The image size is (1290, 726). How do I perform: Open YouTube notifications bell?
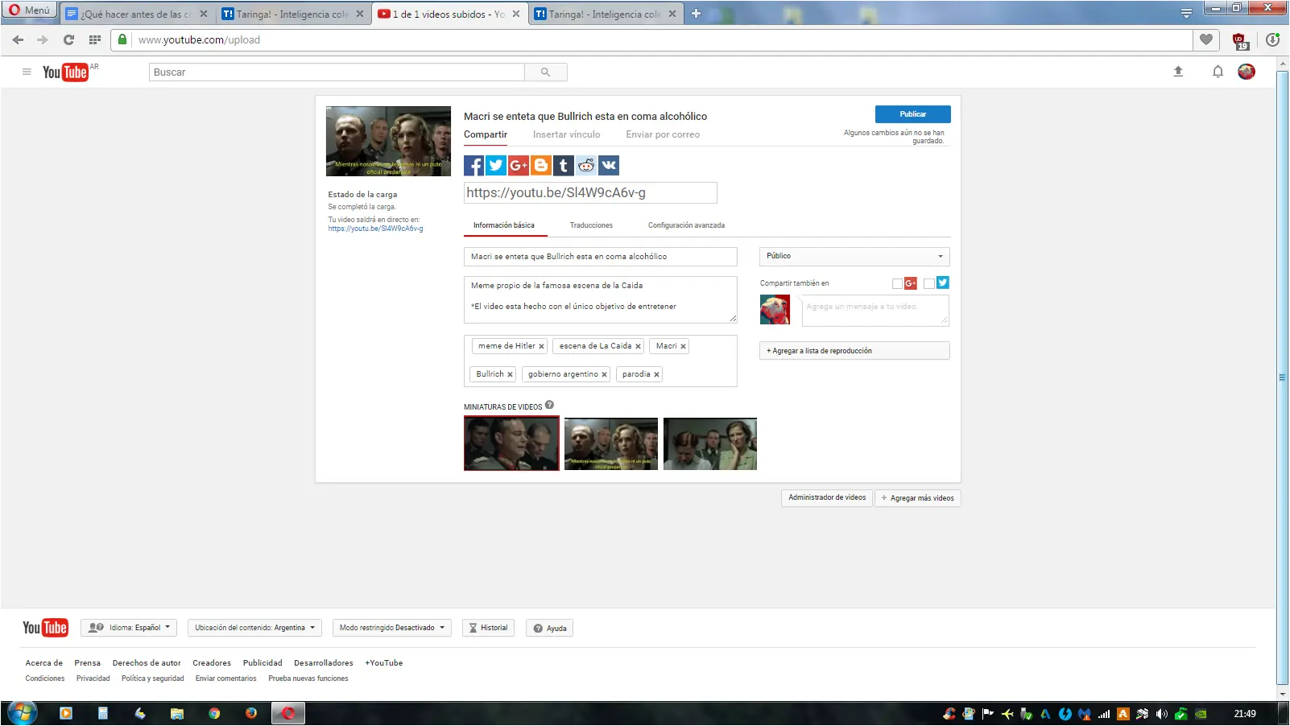click(1218, 72)
